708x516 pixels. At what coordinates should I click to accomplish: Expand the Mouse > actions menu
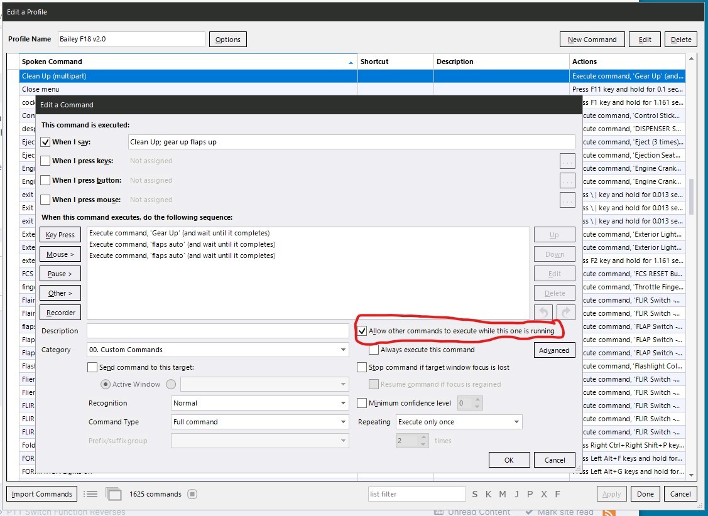60,254
